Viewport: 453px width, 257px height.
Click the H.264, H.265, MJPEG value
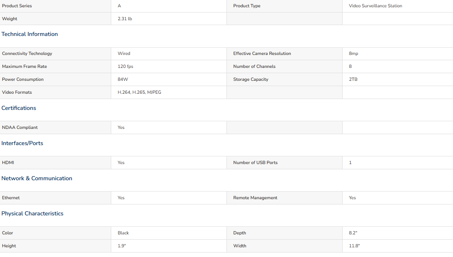139,93
